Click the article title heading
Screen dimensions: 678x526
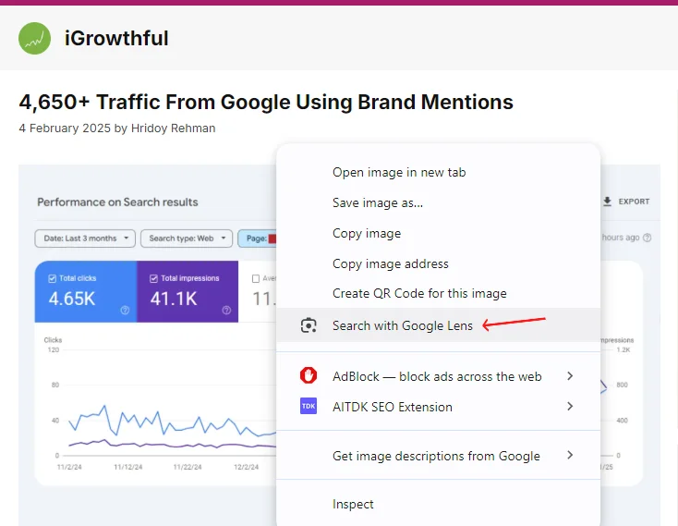(266, 102)
